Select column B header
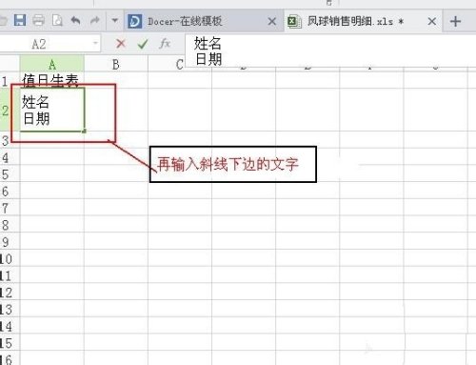 pyautogui.click(x=116, y=64)
